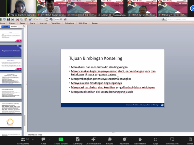Expand the arrow next to Chat
Viewport: 194px width, 145px height.
pos(49,139)
